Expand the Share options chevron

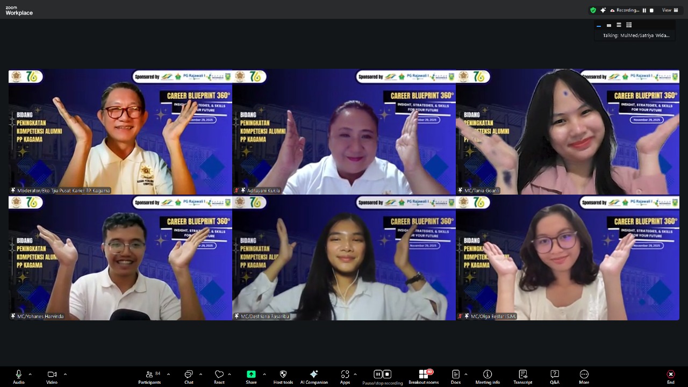point(264,374)
